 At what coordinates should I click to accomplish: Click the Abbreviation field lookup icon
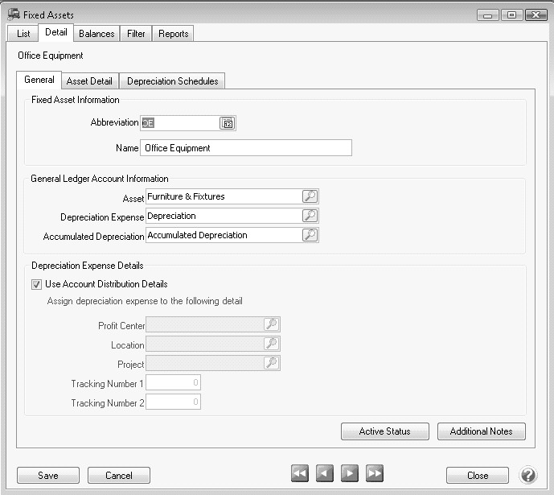tap(227, 123)
